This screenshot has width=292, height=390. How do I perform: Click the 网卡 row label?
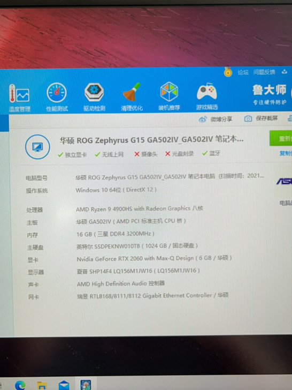[34, 297]
